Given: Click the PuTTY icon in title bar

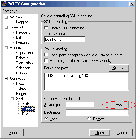Looking at the screenshot, I should pos(4,4).
